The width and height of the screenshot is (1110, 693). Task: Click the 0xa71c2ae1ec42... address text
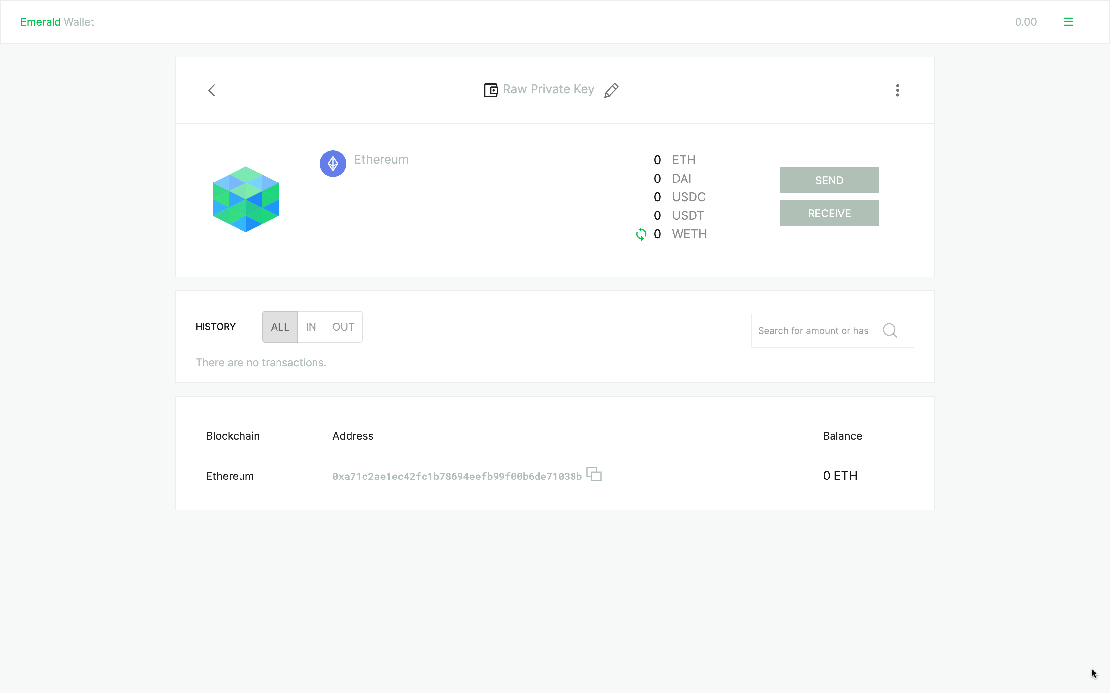(457, 476)
